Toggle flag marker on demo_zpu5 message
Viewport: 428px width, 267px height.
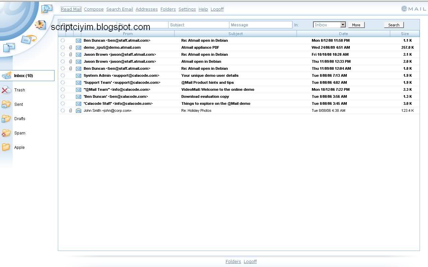coord(63,47)
